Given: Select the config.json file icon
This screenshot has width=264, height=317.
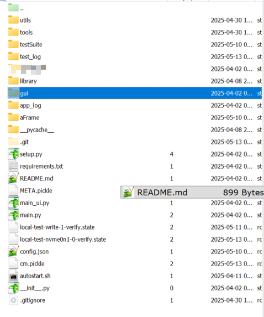Looking at the screenshot, I should coord(13,252).
